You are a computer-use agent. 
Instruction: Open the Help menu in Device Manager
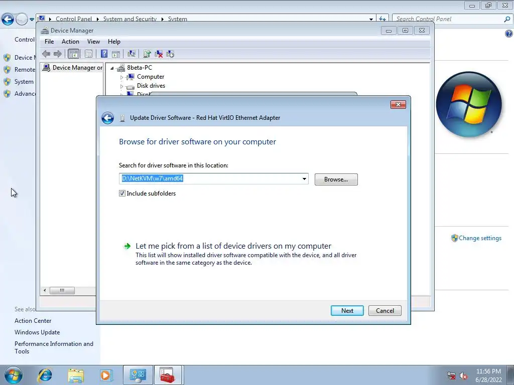coord(114,42)
